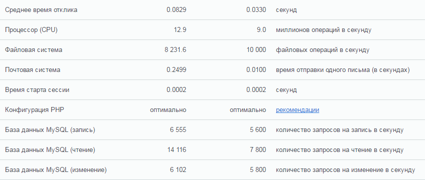Click the value 0.0829
This screenshot has width=425, height=180.
pos(177,10)
